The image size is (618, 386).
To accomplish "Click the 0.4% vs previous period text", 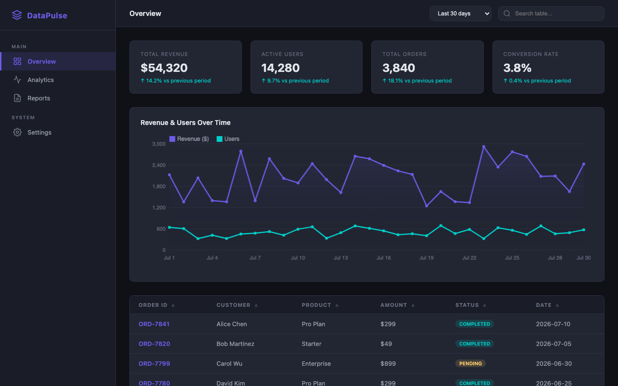I will pyautogui.click(x=537, y=81).
